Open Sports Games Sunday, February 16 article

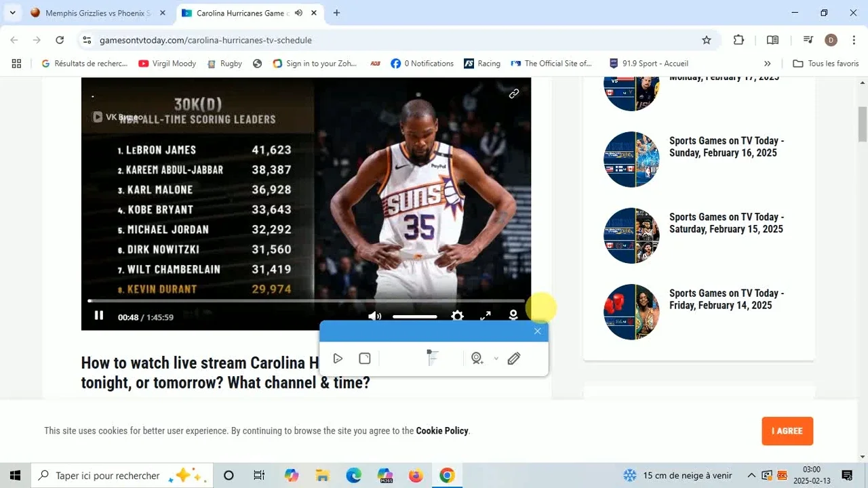click(x=726, y=147)
